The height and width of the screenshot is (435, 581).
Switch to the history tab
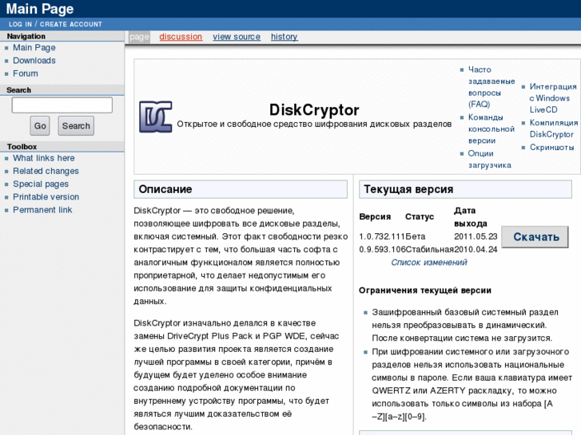285,37
